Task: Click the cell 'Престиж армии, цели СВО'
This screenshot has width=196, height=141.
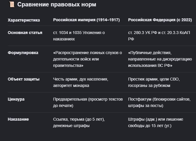Action: point(154,82)
